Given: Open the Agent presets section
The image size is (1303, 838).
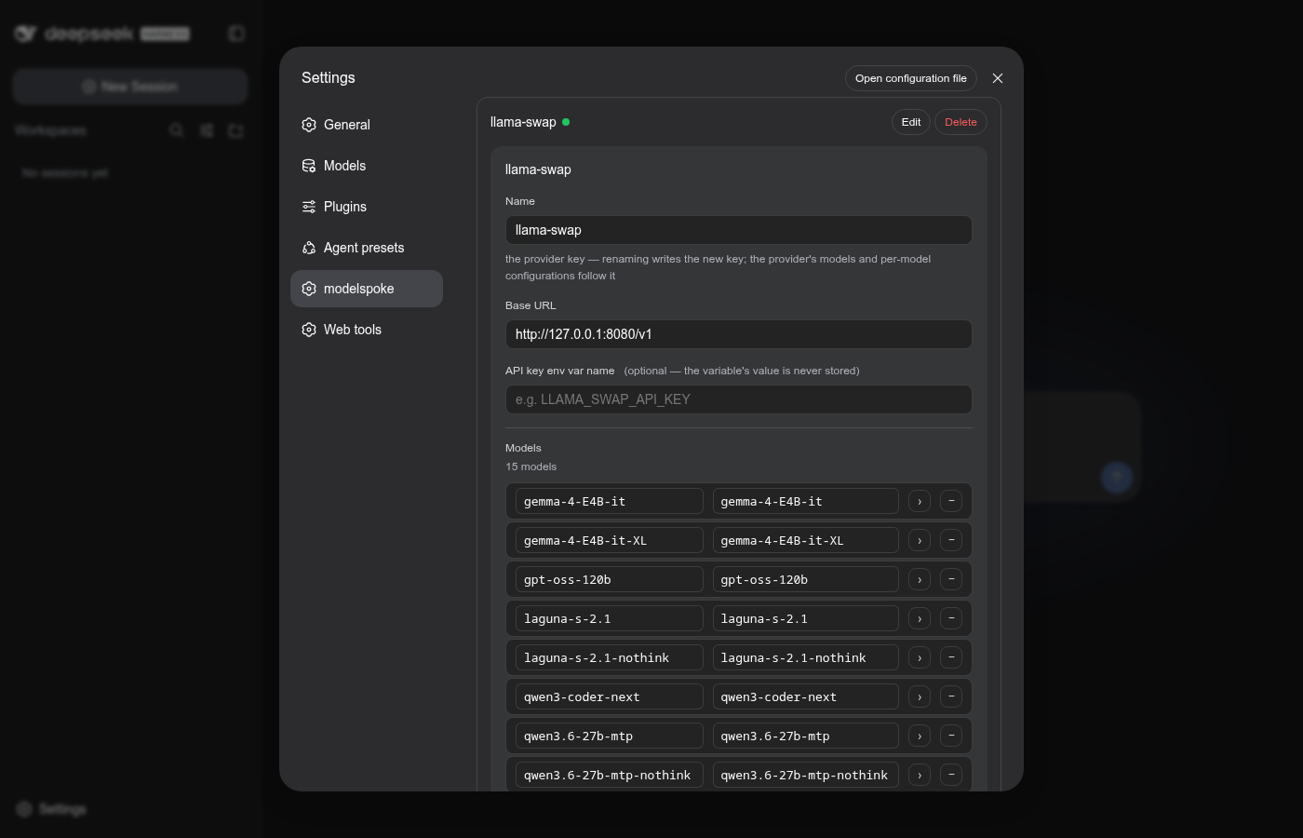Looking at the screenshot, I should tap(367, 248).
